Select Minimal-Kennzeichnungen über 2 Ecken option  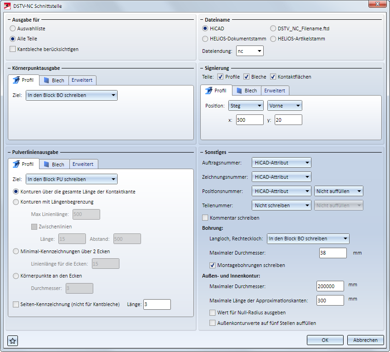16,251
